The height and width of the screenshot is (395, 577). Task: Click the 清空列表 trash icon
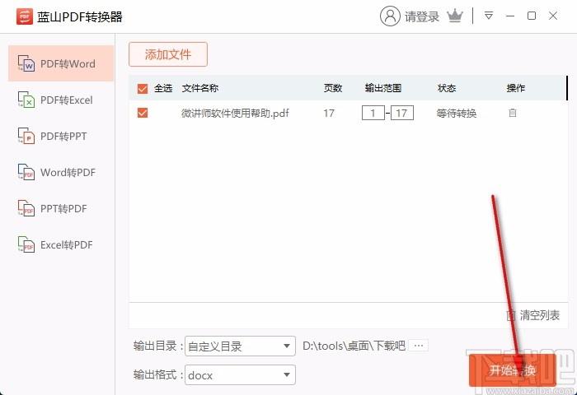[511, 315]
